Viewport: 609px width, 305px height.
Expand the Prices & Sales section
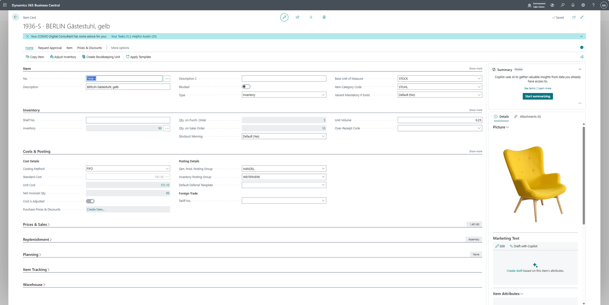tap(36, 225)
